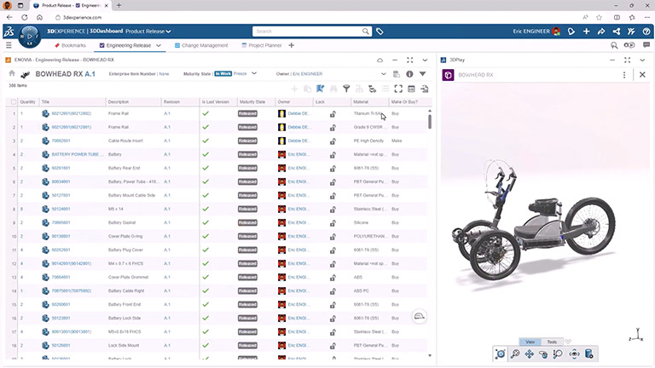Click the export document toolbar icon
This screenshot has height=368, width=655.
click(425, 89)
